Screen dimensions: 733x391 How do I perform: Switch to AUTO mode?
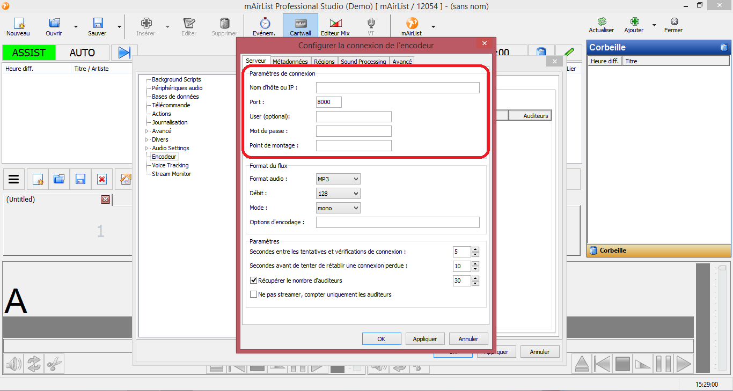click(82, 53)
